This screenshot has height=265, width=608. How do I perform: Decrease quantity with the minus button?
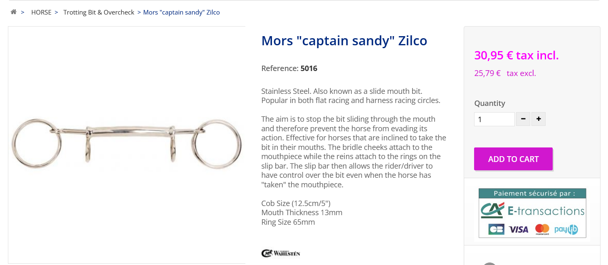pyautogui.click(x=523, y=119)
